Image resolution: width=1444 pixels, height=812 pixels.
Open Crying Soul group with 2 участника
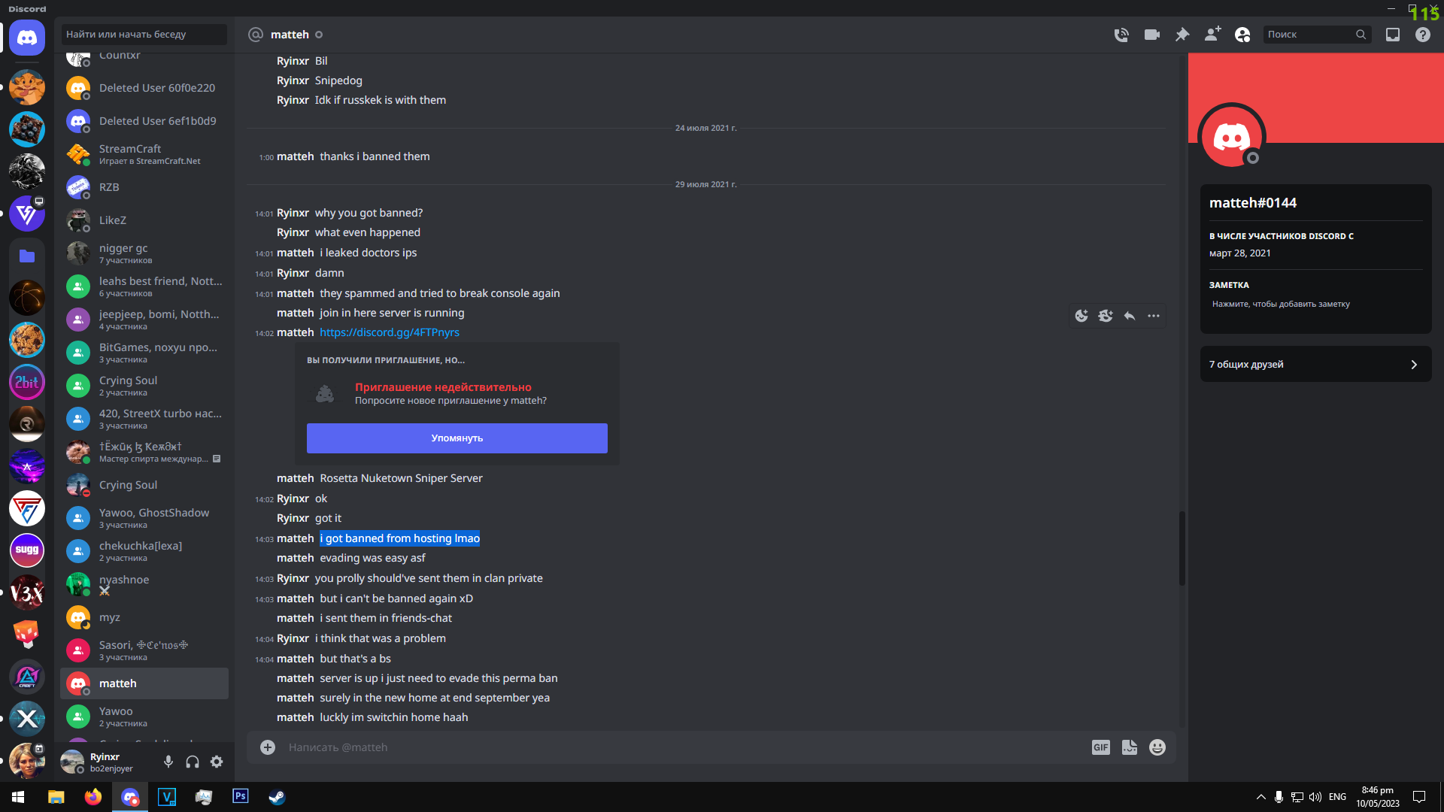144,386
